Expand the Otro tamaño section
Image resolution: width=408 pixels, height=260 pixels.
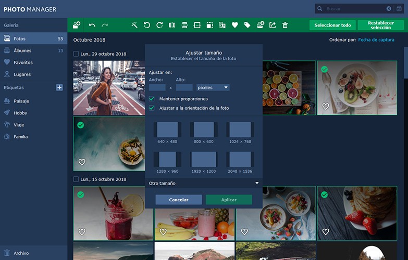(204, 183)
